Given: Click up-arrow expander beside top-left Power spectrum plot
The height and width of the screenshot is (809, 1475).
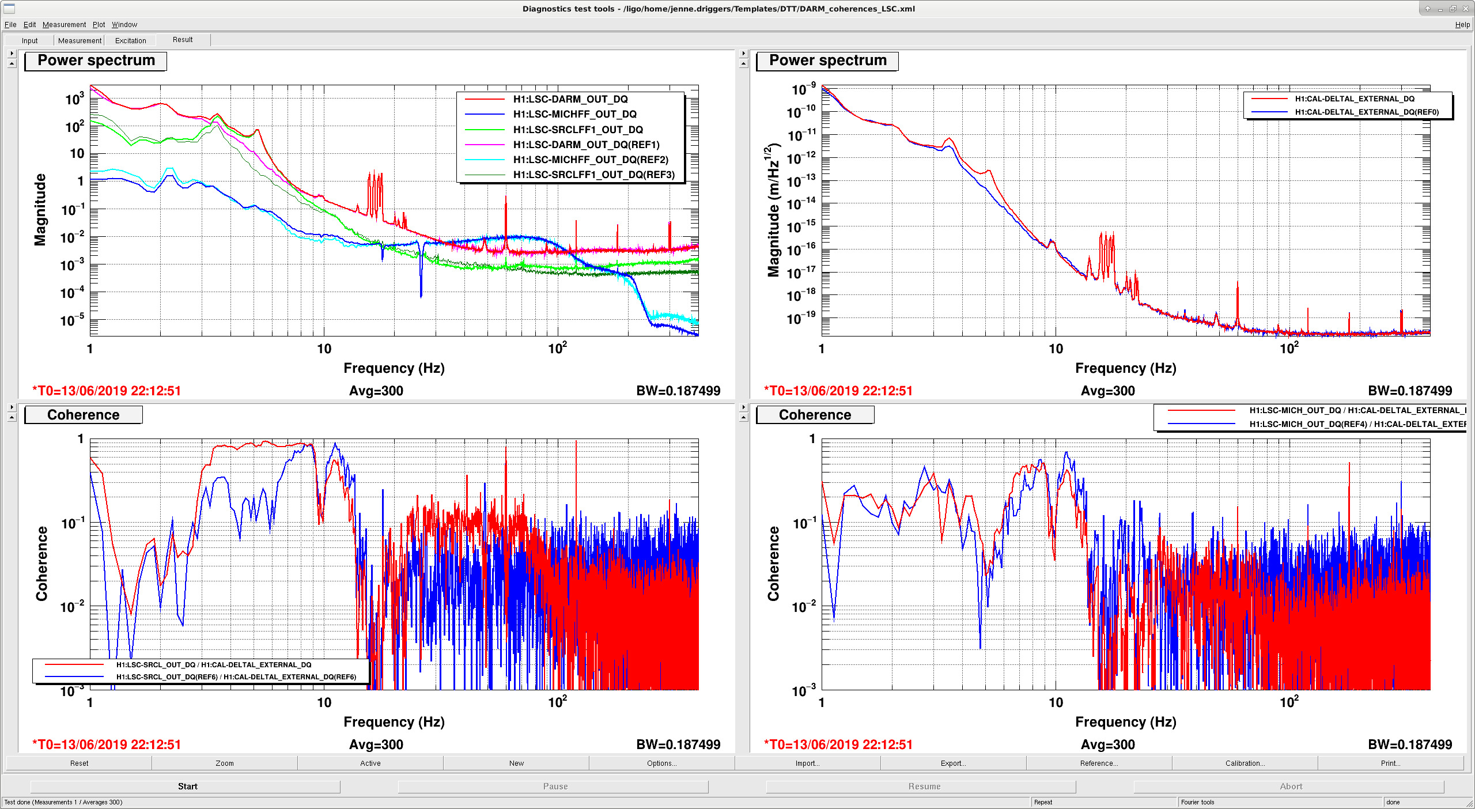Looking at the screenshot, I should coord(12,63).
